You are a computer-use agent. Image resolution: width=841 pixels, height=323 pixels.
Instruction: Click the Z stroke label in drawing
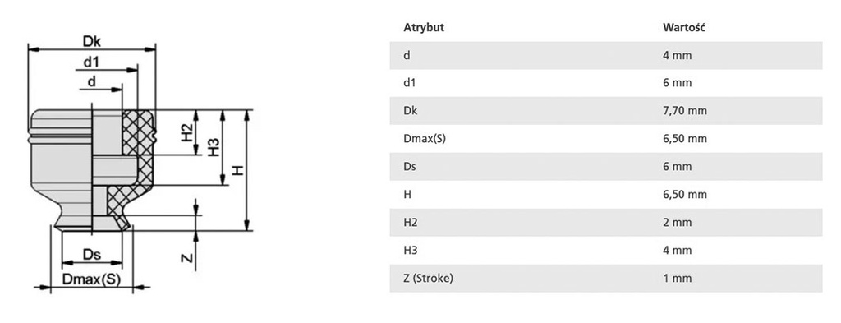(x=186, y=258)
